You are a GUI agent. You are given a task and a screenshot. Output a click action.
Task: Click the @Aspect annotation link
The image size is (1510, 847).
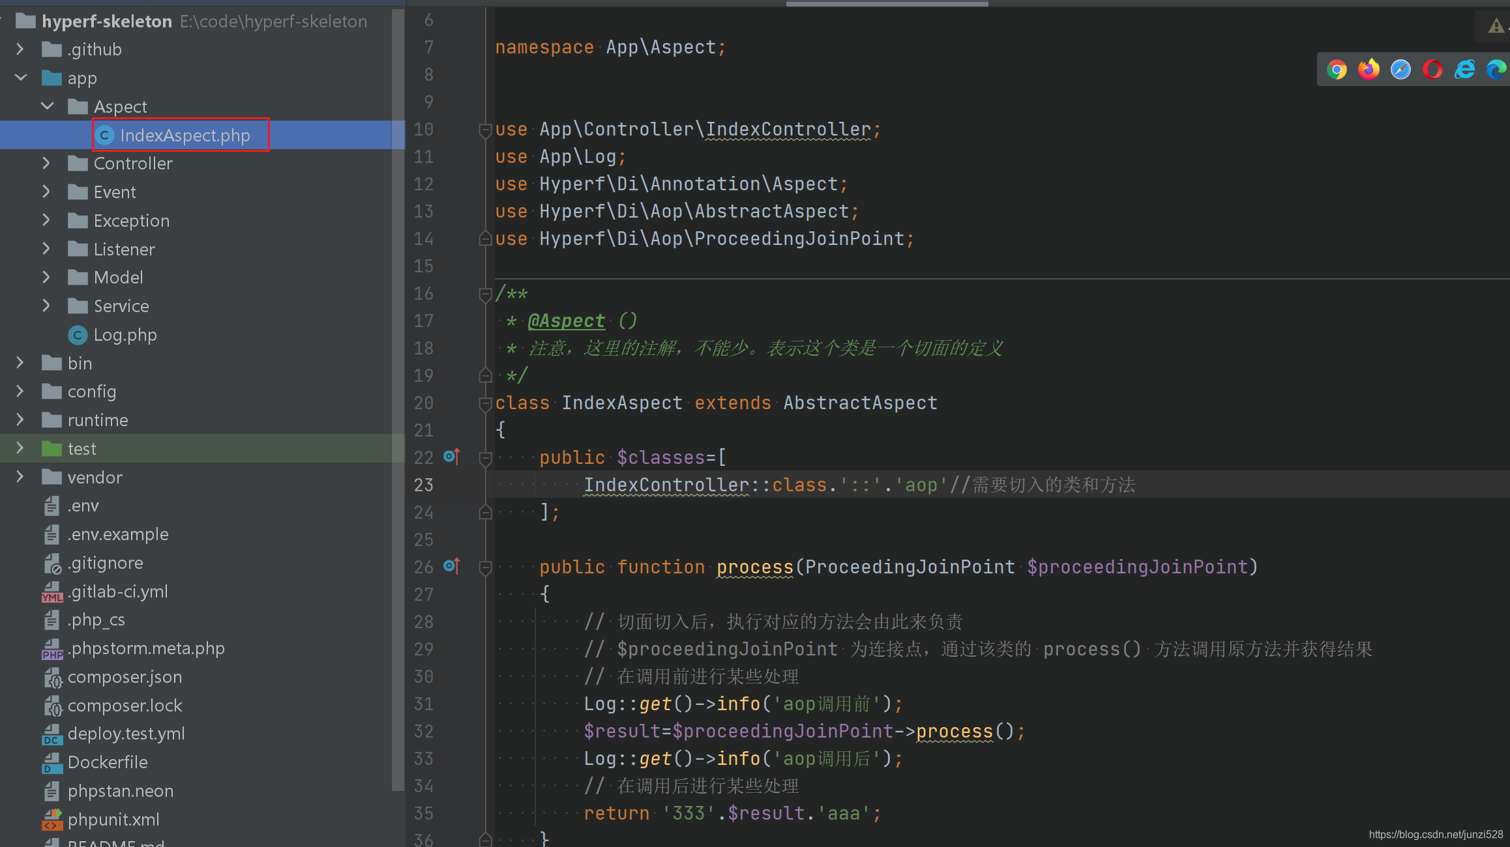point(566,321)
